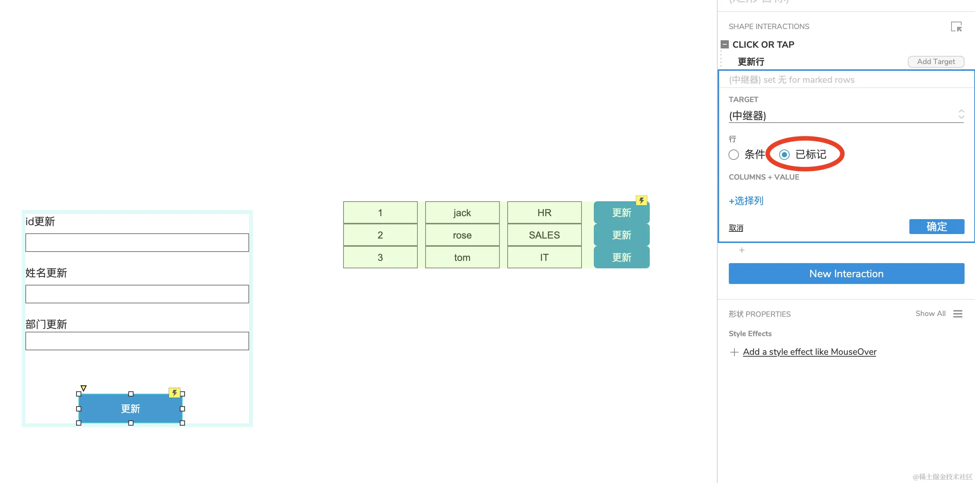Viewport: 975px width, 483px height.
Task: Select the 条件 radio button
Action: [x=734, y=155]
